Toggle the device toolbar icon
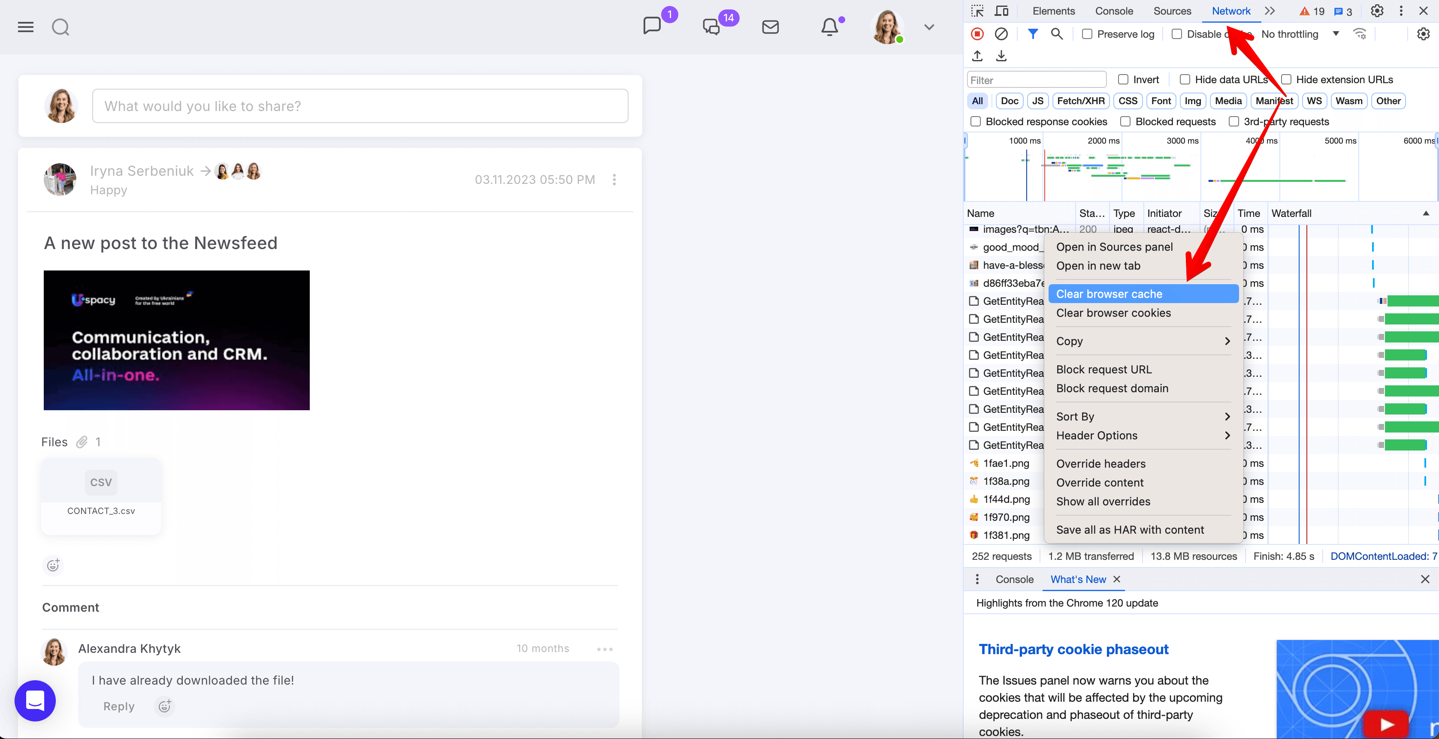1439x739 pixels. pyautogui.click(x=1002, y=11)
